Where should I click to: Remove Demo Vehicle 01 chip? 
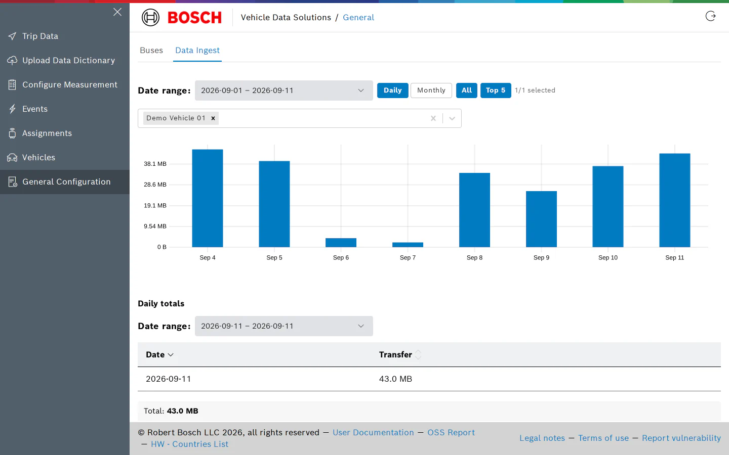[x=213, y=118]
